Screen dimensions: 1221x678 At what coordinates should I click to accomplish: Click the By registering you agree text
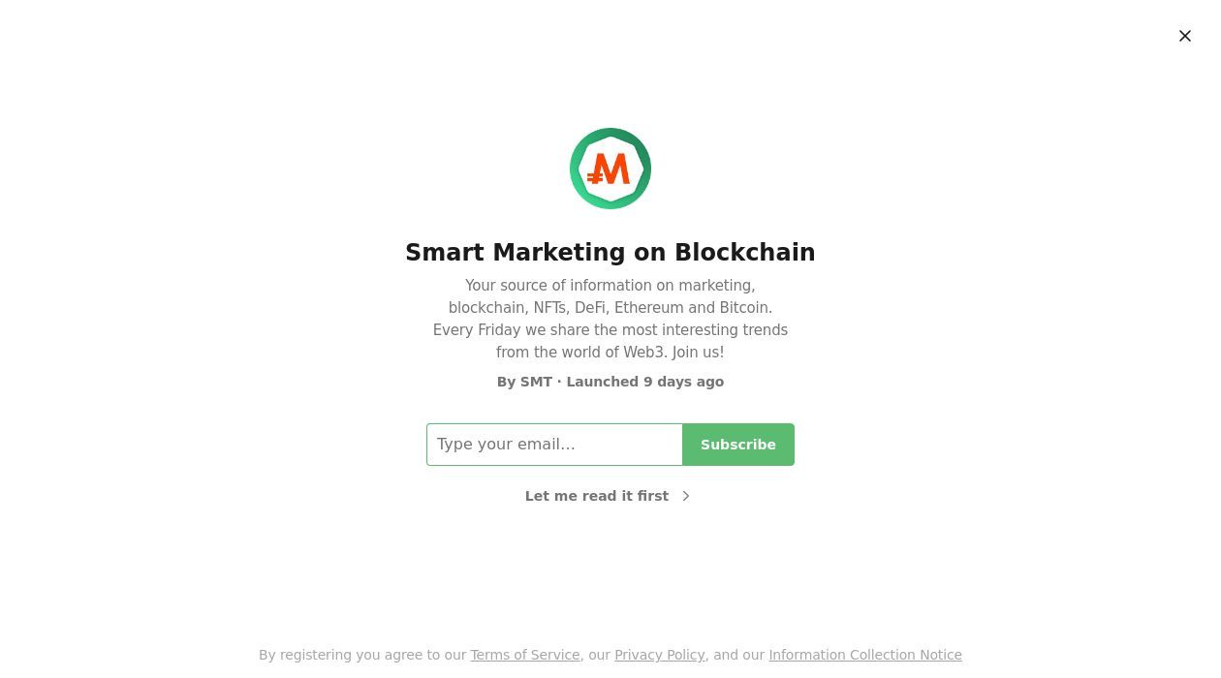361,655
